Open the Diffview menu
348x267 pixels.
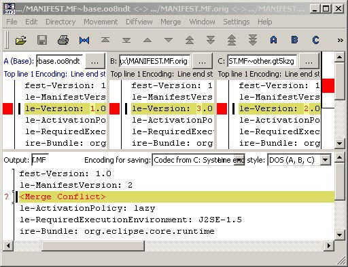(139, 22)
